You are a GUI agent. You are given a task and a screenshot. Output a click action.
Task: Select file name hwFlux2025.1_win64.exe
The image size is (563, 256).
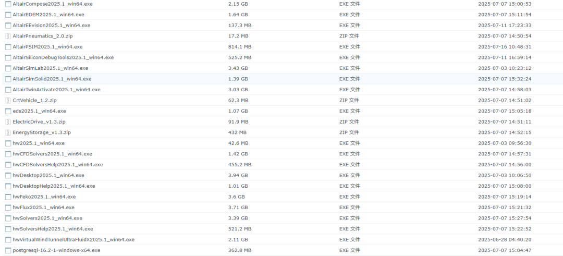pos(43,208)
